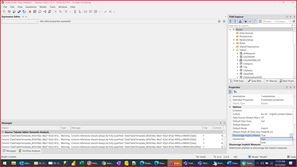The image size is (297, 167).
Task: Click the 3D cube connect toolbar icon
Action: tap(9, 12)
